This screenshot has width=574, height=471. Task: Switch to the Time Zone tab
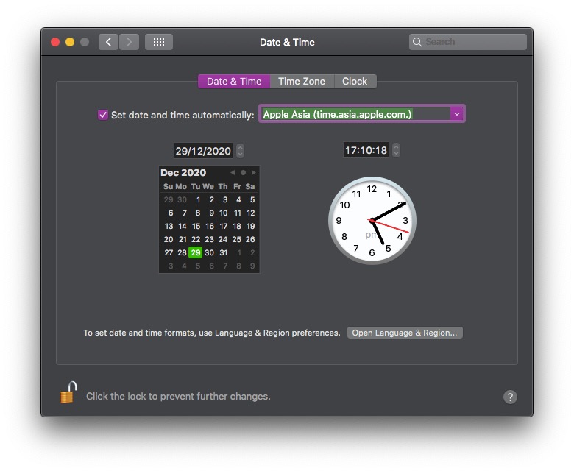pos(302,81)
